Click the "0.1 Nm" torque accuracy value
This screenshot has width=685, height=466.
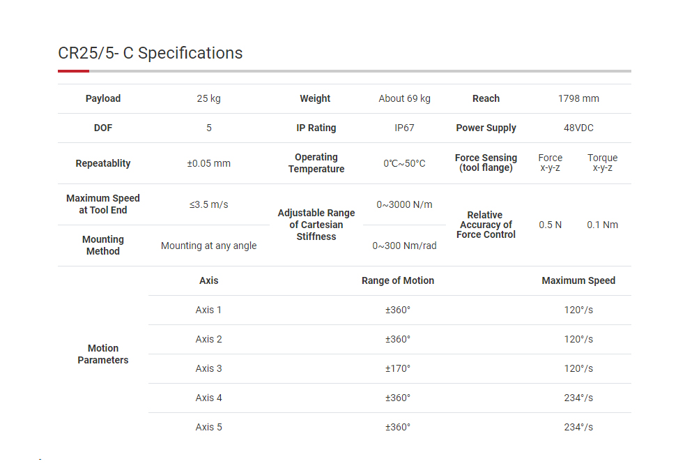602,225
